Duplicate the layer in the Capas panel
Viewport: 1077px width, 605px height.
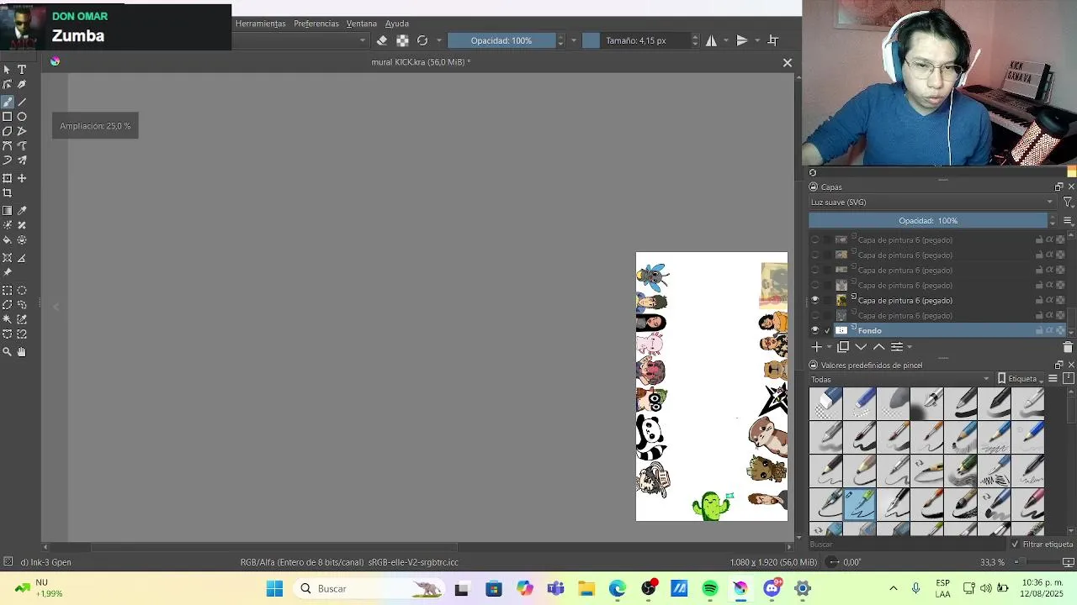click(x=843, y=347)
